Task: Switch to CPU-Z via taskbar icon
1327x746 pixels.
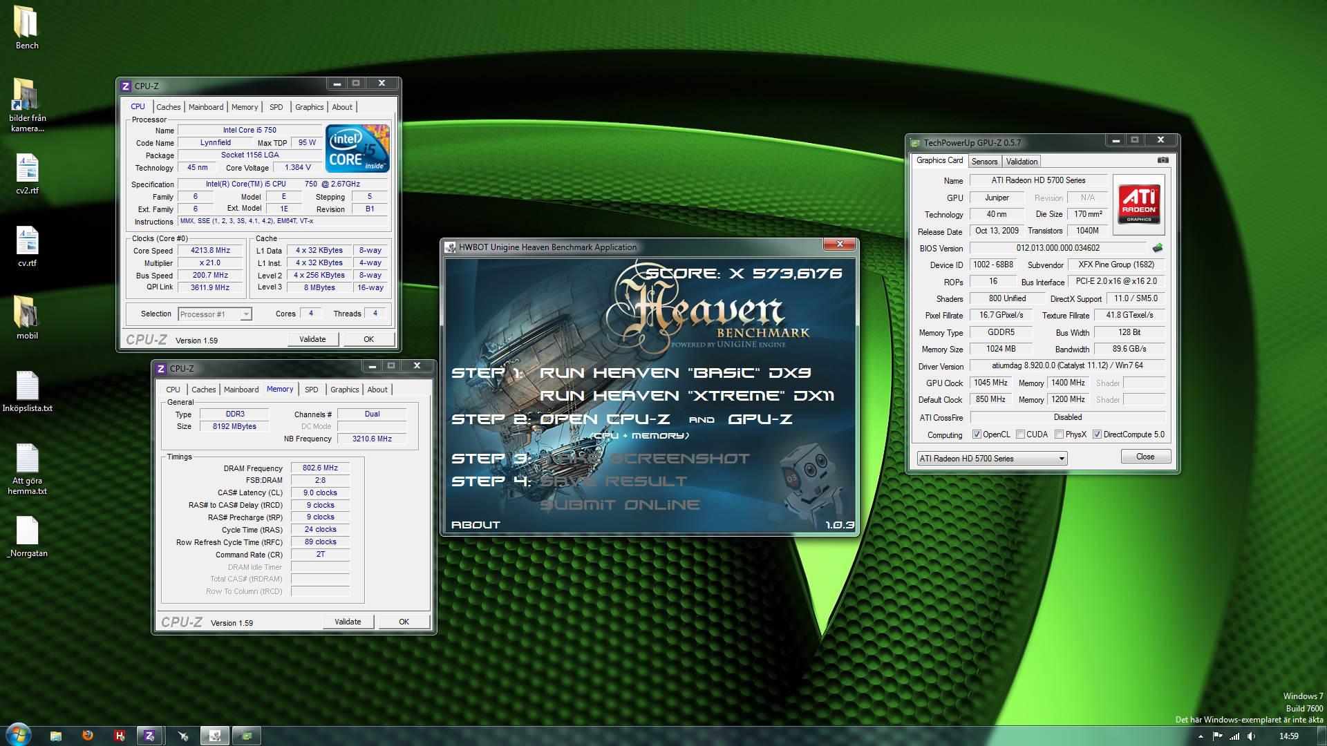Action: coord(149,736)
